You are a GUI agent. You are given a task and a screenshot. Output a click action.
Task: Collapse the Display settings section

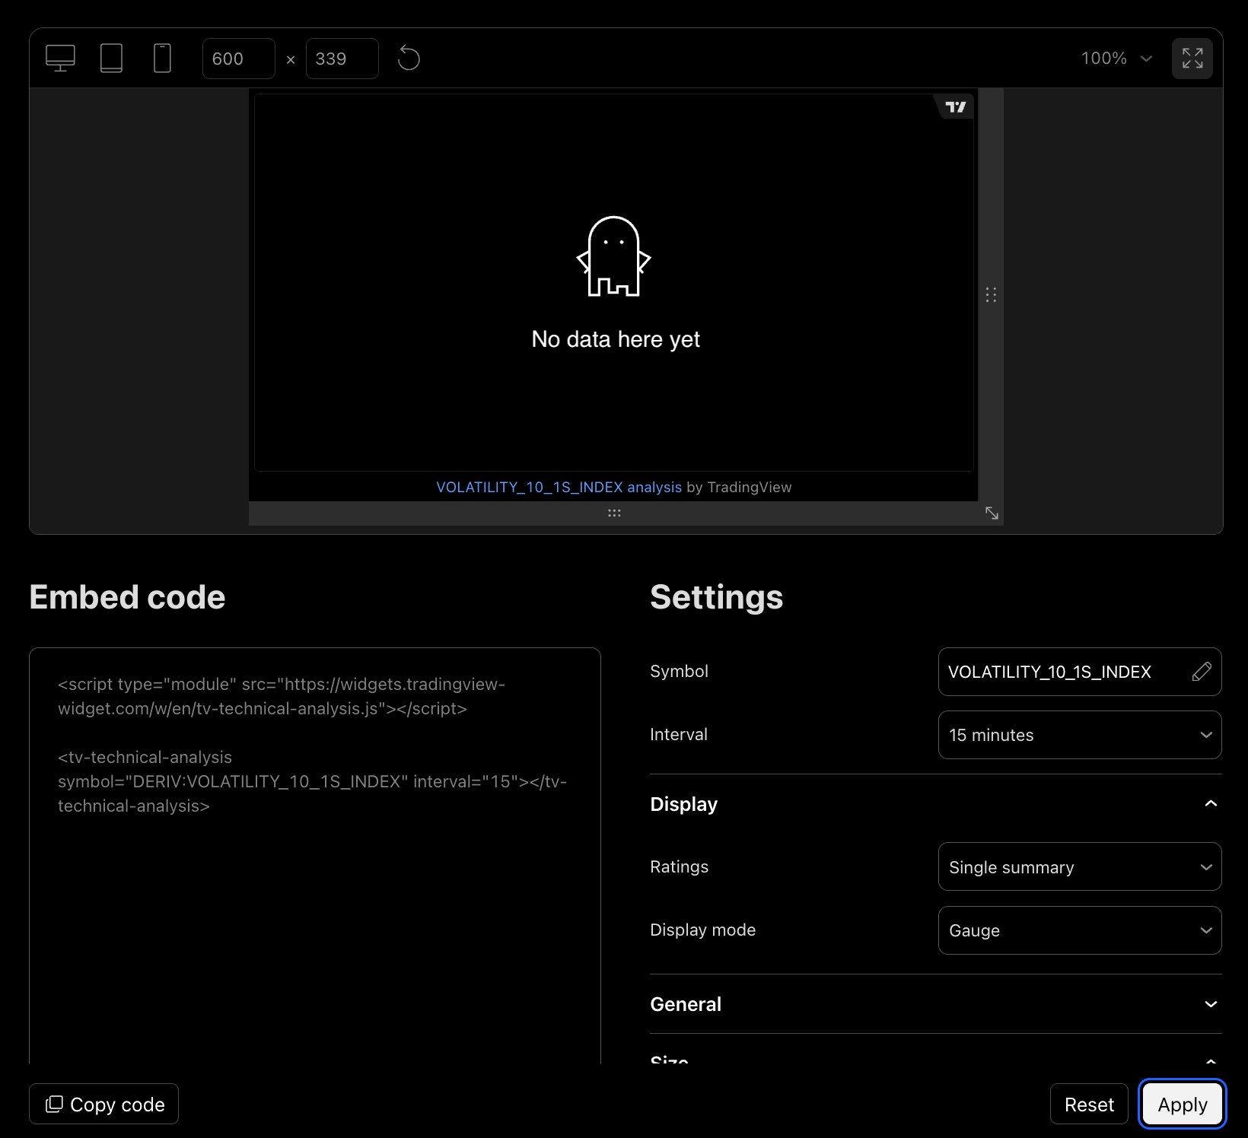[936, 804]
